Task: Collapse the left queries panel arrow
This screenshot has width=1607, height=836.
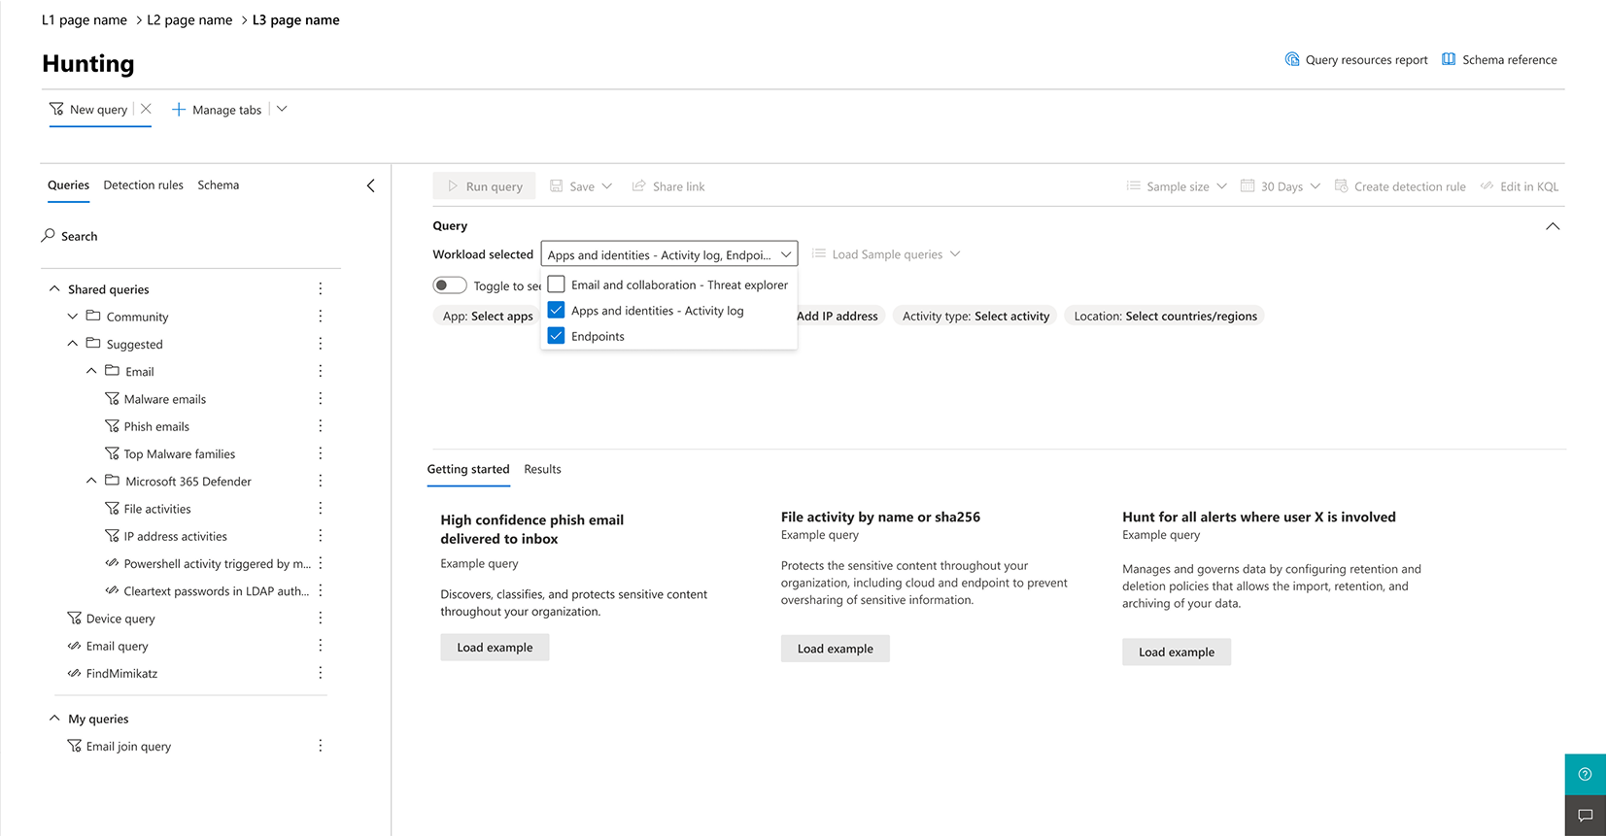Action: (x=370, y=185)
